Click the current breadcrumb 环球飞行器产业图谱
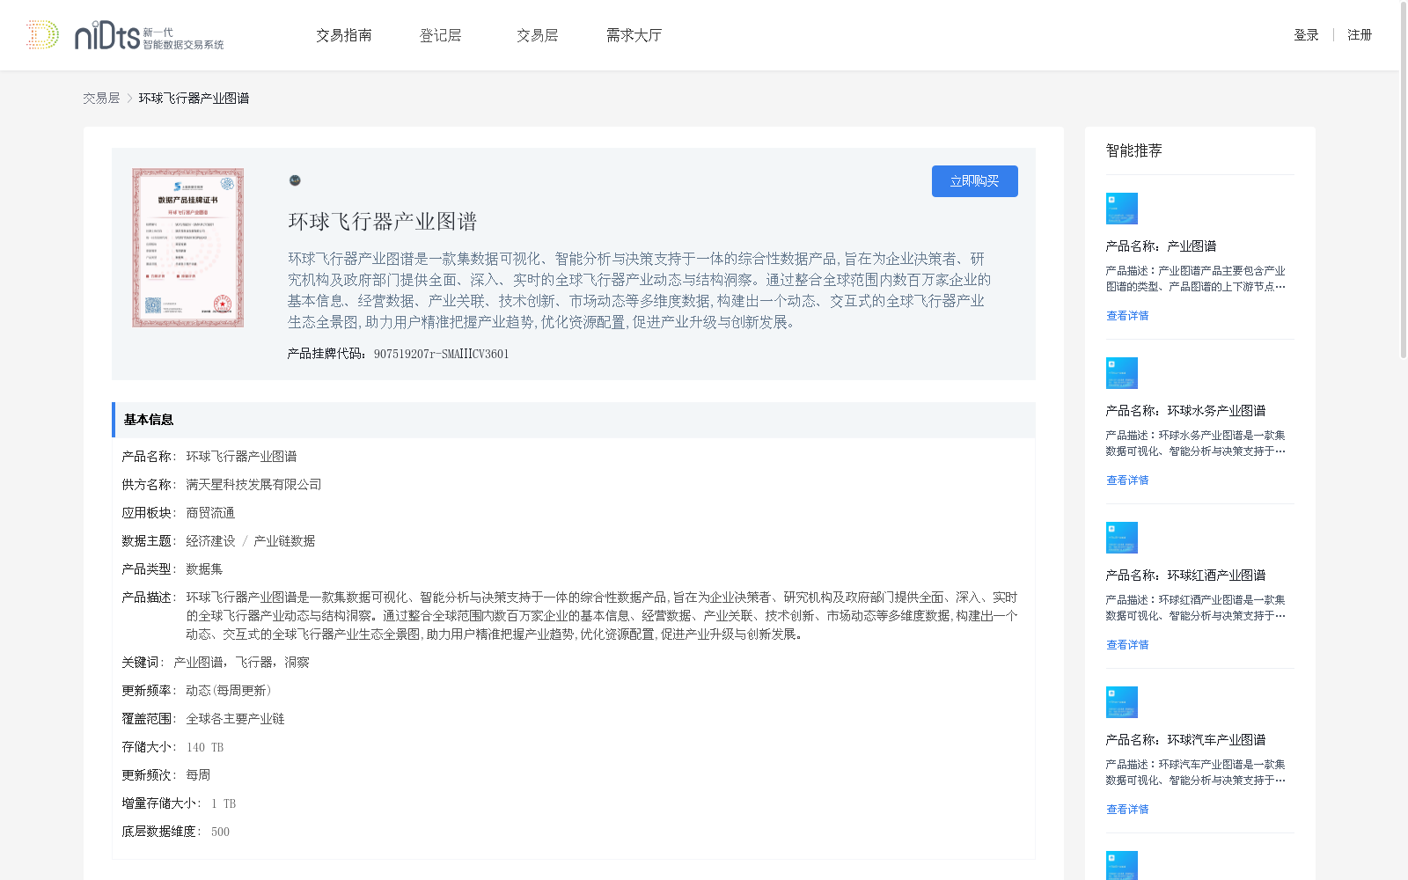 [194, 99]
